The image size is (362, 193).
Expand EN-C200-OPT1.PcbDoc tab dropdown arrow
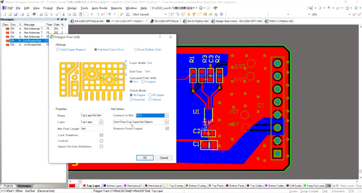[x=146, y=21]
